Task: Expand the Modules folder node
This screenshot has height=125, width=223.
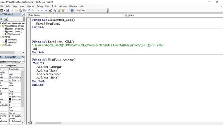Action: click(1, 45)
